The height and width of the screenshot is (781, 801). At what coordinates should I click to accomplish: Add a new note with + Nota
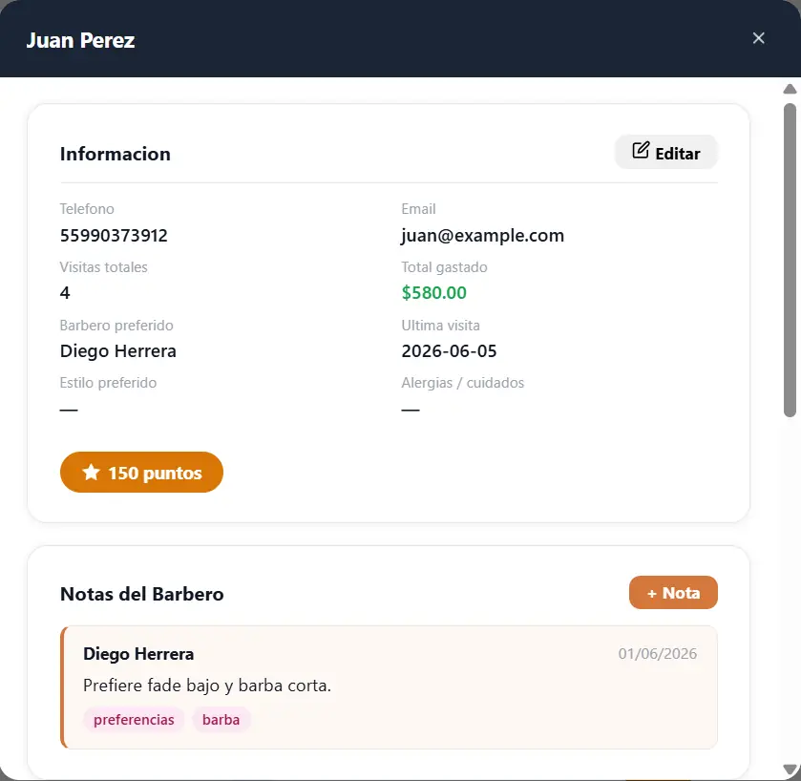[673, 593]
